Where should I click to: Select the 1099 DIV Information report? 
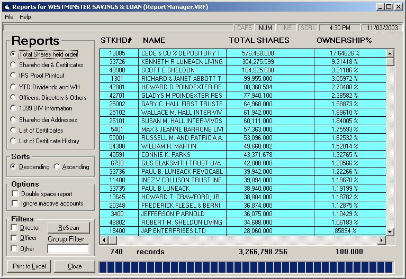coord(14,108)
